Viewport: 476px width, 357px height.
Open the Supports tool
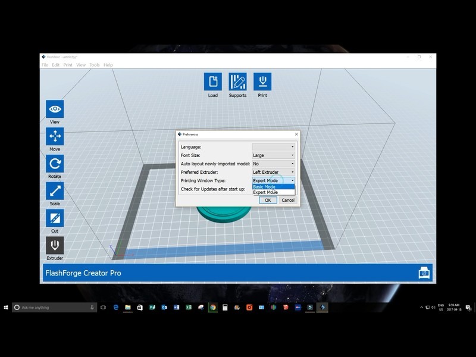click(237, 82)
